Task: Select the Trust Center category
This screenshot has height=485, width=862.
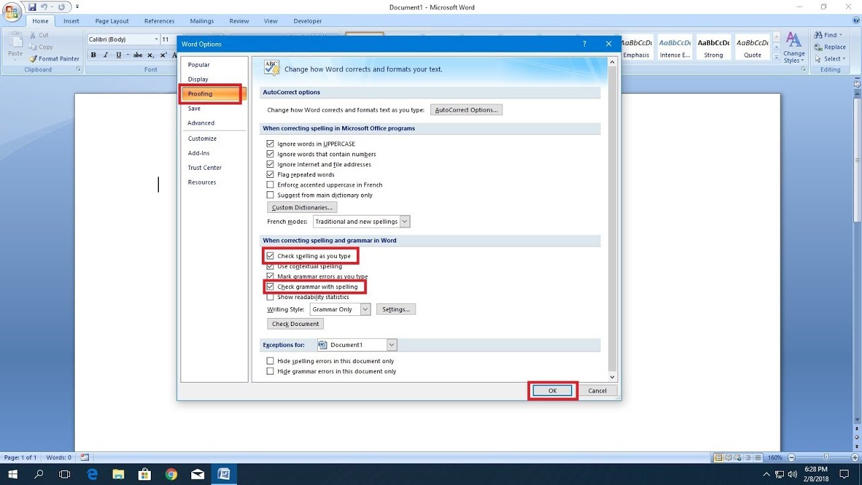Action: 205,167
